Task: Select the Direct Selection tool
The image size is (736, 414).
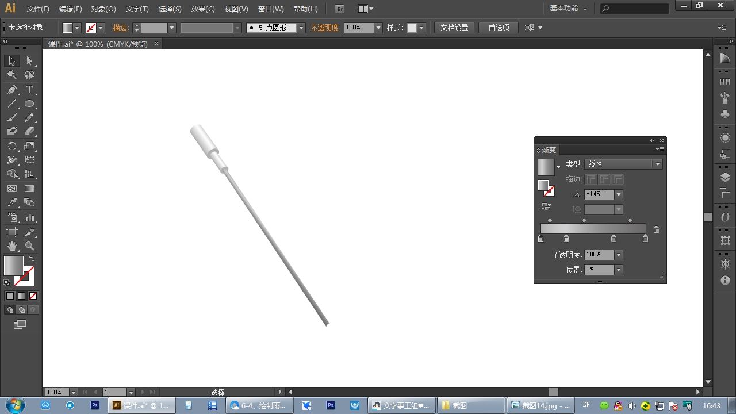Action: tap(29, 61)
